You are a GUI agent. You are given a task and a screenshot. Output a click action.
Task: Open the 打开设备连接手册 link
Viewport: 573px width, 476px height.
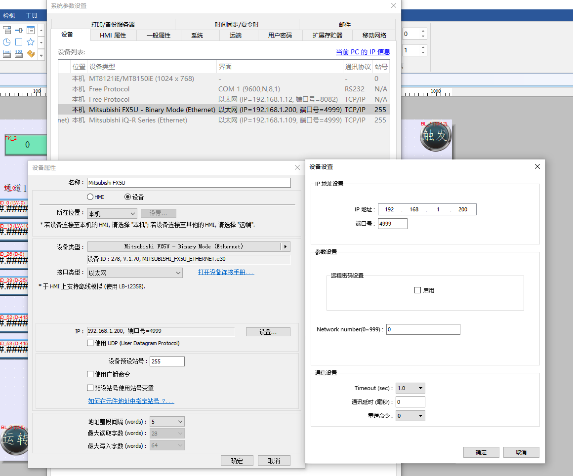point(226,272)
